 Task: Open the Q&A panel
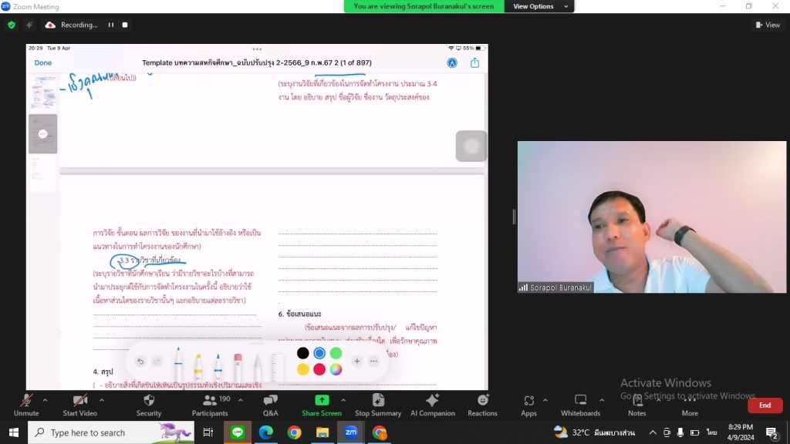271,405
